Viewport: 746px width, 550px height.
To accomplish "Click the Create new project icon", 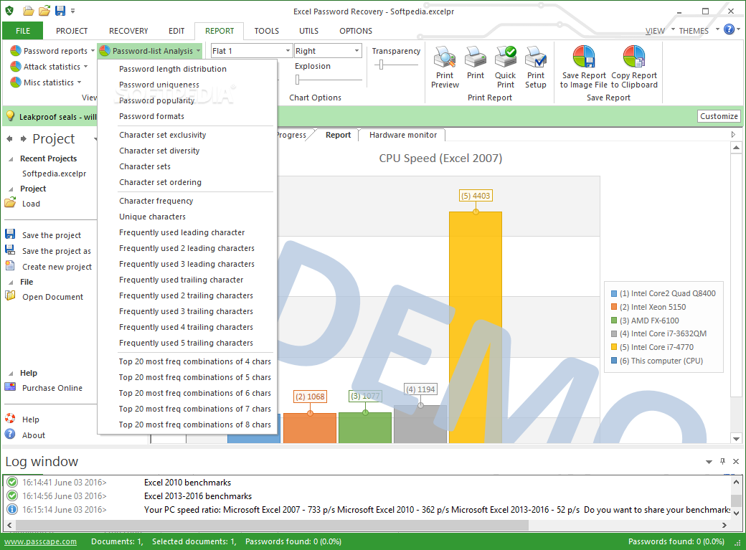I will pyautogui.click(x=10, y=265).
